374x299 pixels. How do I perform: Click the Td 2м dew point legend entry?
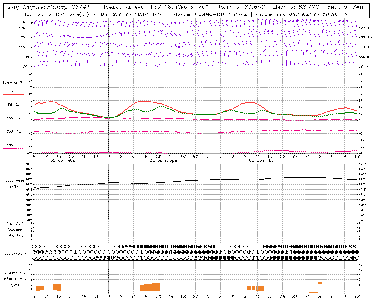click(x=14, y=105)
